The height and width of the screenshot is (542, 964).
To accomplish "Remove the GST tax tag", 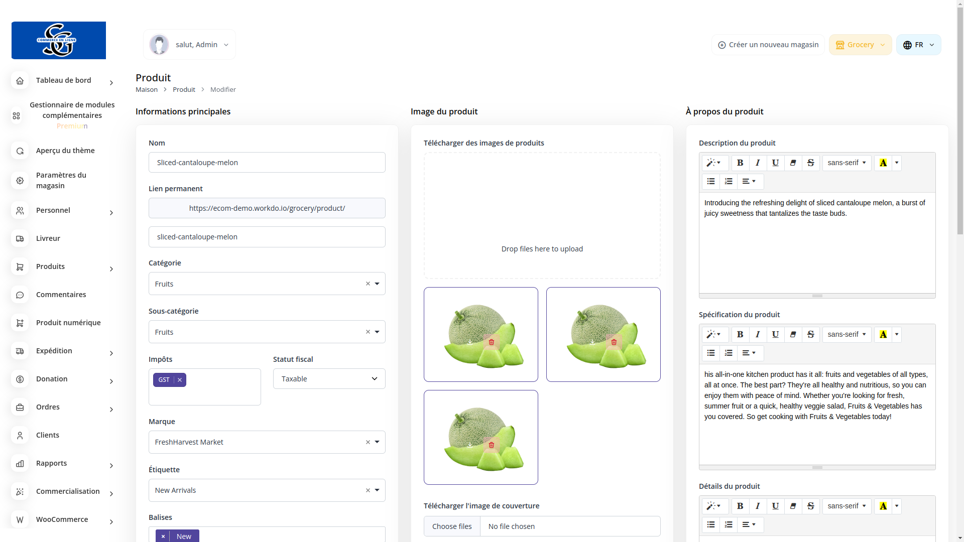I will (180, 380).
